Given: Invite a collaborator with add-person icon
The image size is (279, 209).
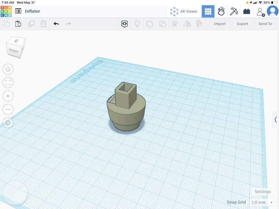Looking at the screenshot, I should coord(261,12).
